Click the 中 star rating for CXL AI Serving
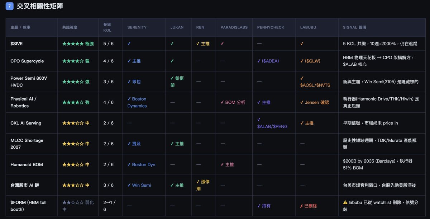 click(x=76, y=123)
